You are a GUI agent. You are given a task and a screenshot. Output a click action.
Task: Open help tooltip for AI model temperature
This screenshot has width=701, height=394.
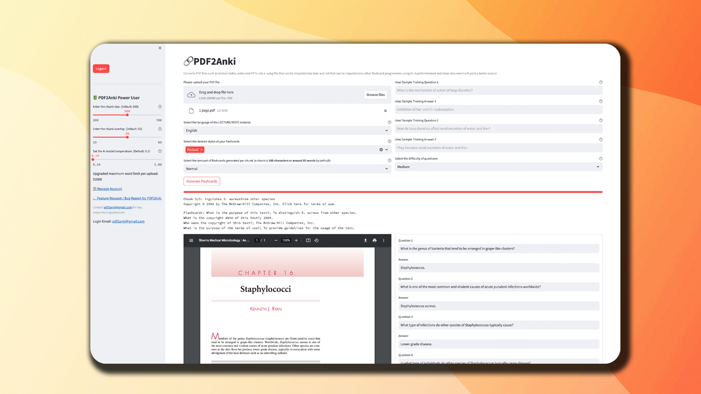pos(160,151)
